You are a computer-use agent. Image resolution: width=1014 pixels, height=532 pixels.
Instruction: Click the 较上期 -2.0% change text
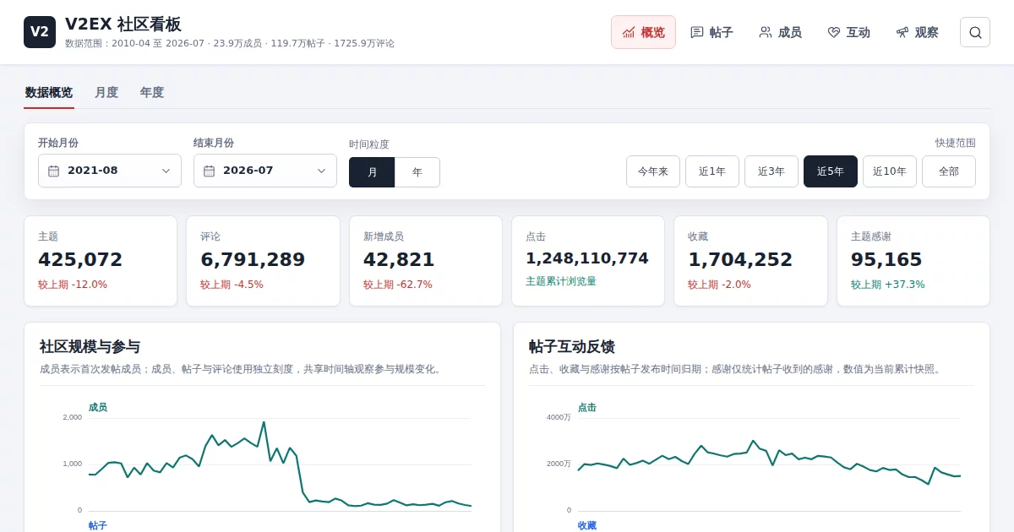coord(719,285)
